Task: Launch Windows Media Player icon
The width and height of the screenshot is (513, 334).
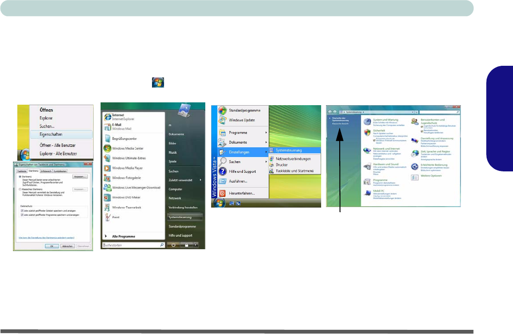Action: point(107,168)
